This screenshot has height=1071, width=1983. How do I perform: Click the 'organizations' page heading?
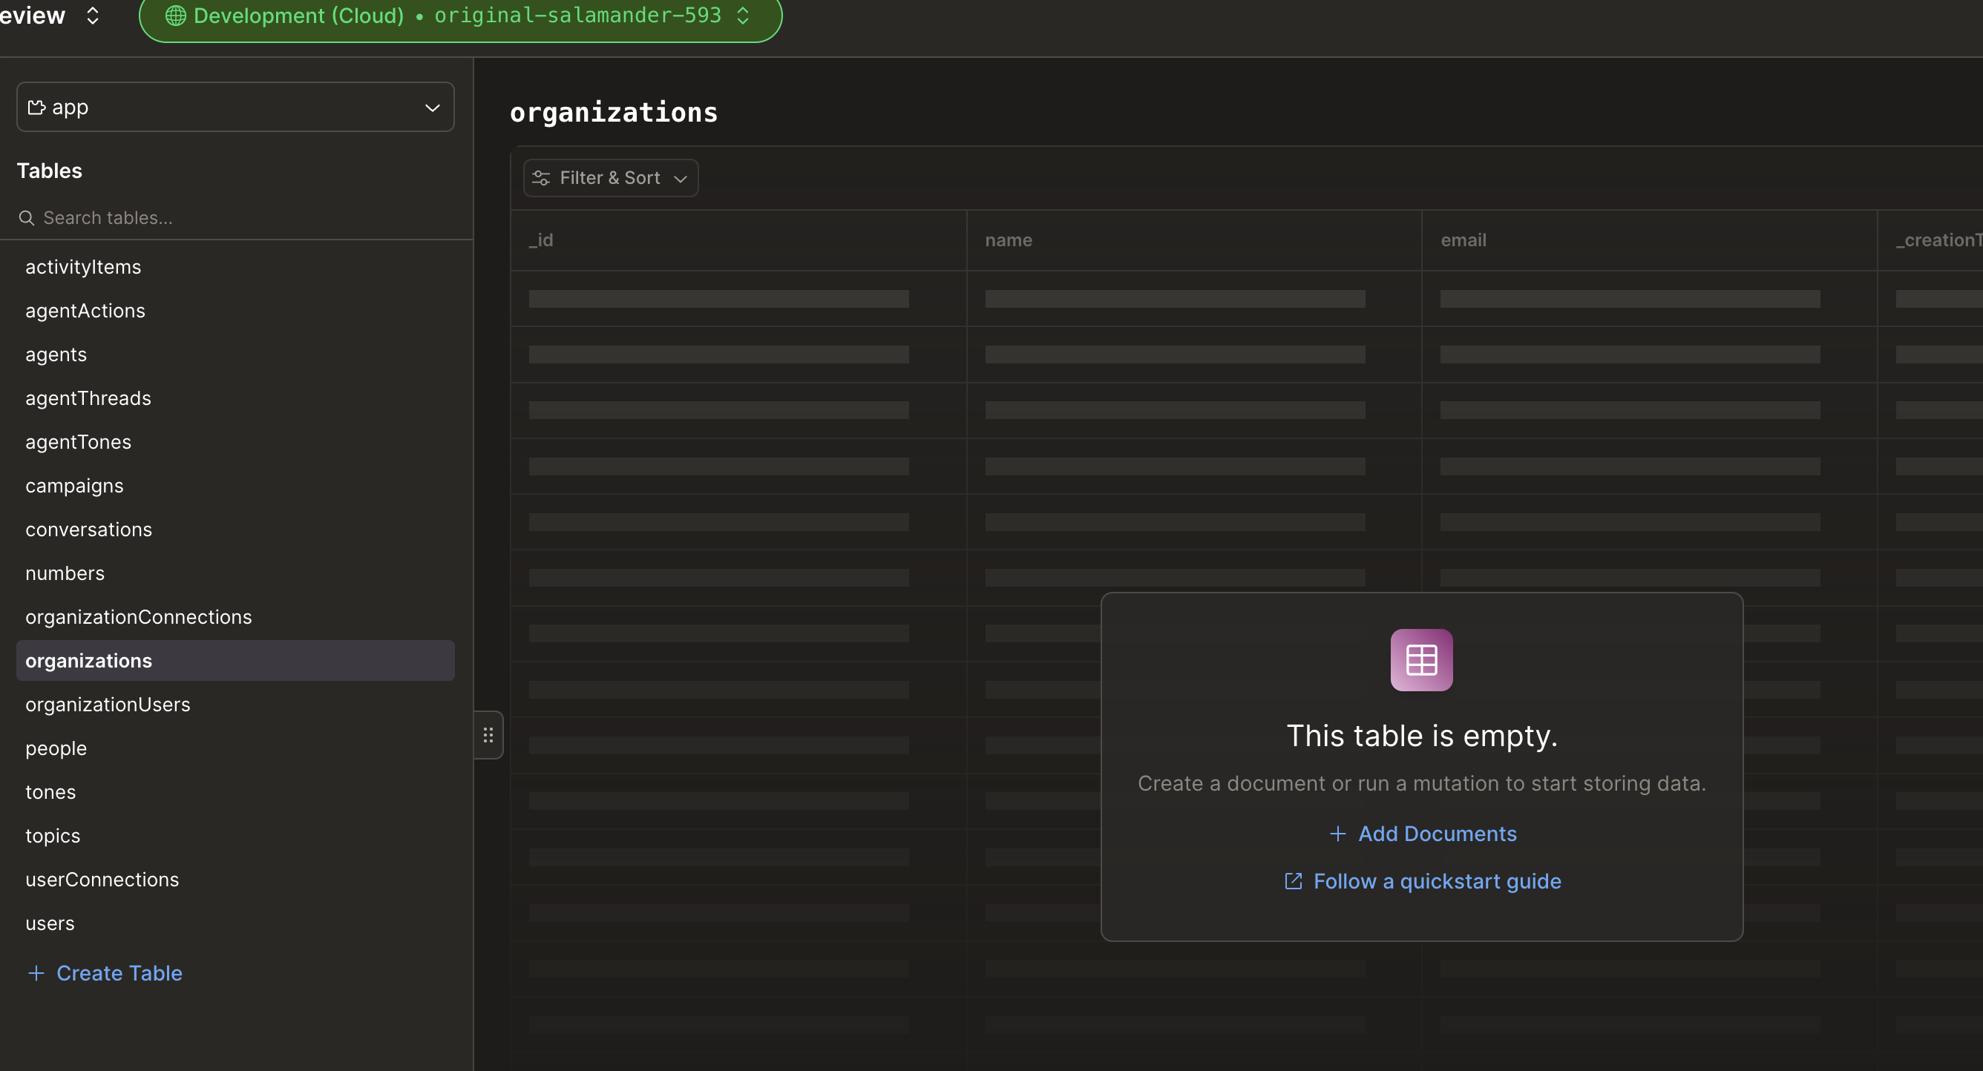614,112
